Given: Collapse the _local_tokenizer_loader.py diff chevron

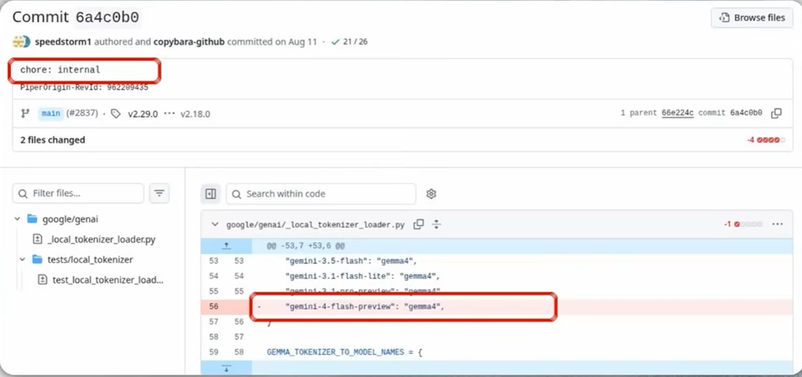Looking at the screenshot, I should 215,224.
